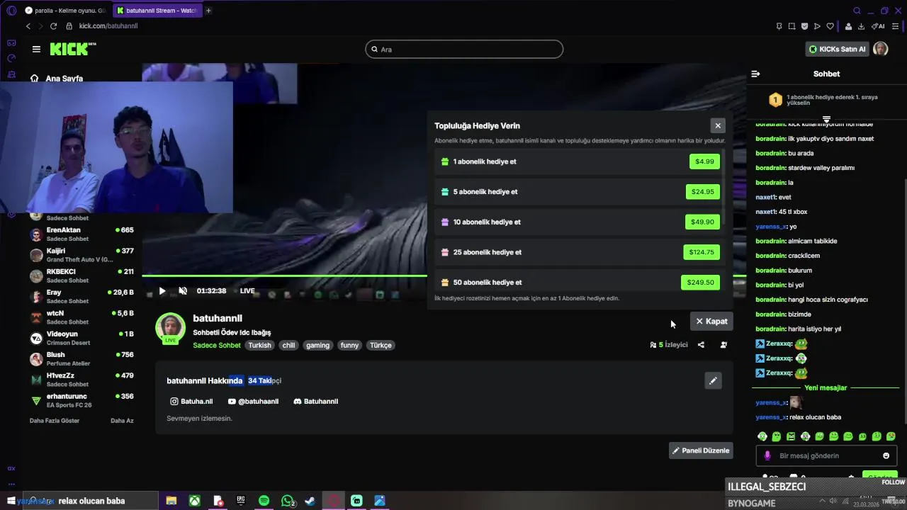
Task: Click the person icon next to share
Action: pos(723,345)
